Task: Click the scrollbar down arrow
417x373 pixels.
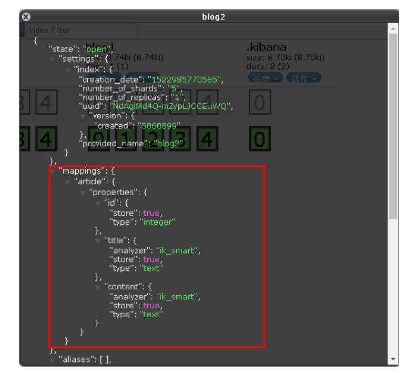Action: tap(393, 359)
